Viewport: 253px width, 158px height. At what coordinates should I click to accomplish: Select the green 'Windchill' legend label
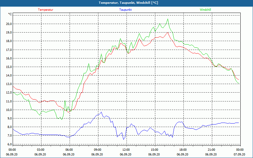(x=205, y=10)
